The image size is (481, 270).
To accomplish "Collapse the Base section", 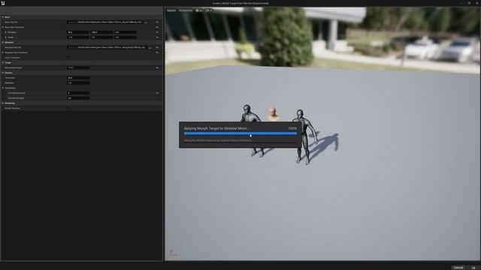I will click(3, 17).
